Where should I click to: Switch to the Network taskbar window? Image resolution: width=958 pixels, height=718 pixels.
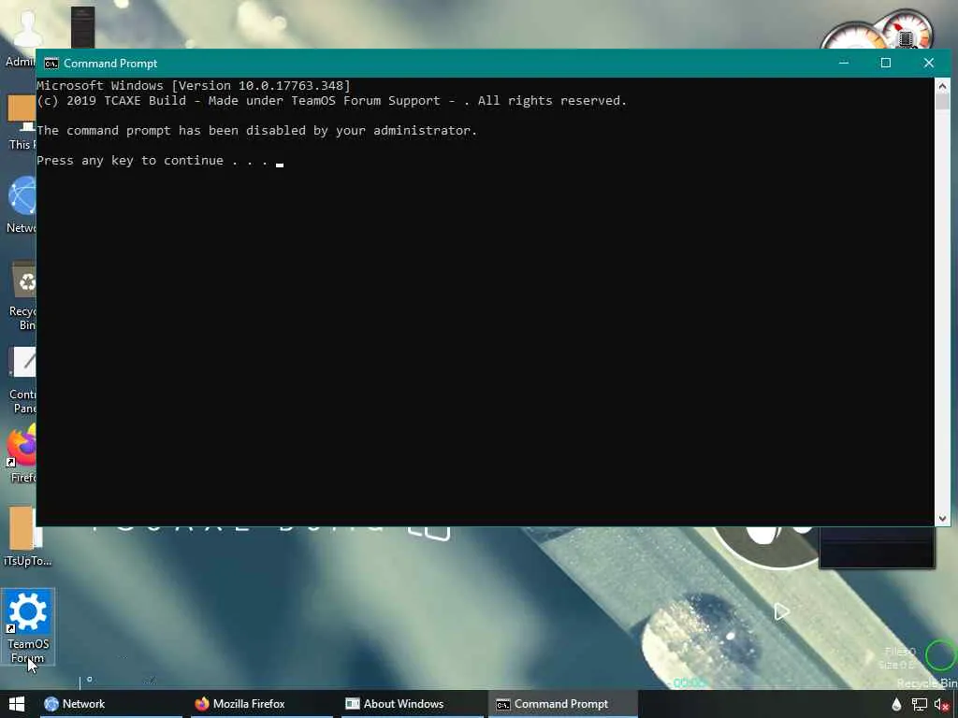click(x=111, y=704)
